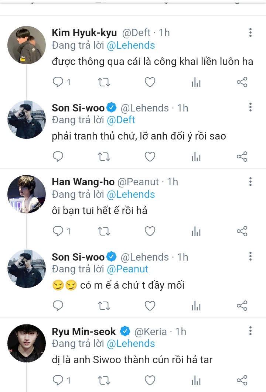Like Kim Hyuk-kyu's tweet

(150, 82)
